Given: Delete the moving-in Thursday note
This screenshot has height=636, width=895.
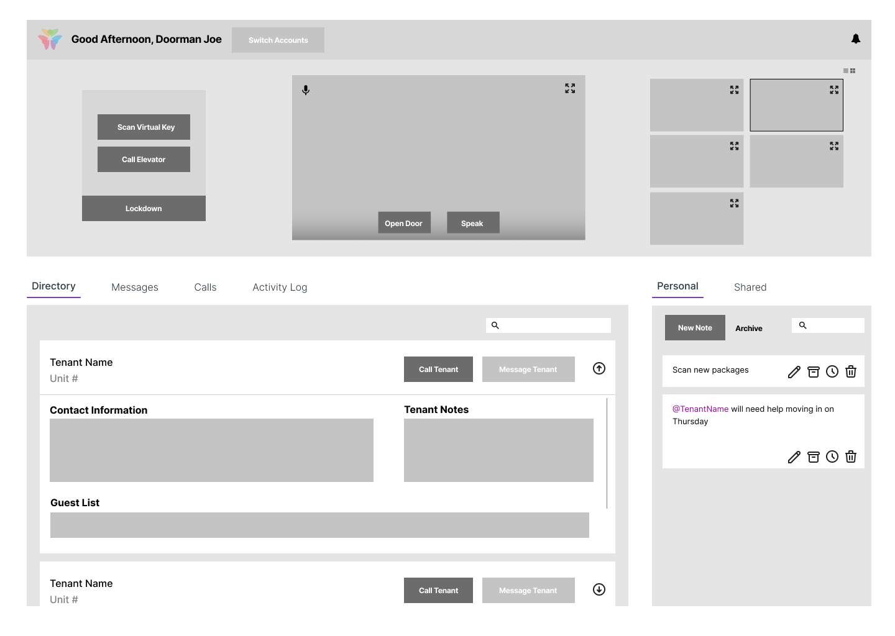Looking at the screenshot, I should pyautogui.click(x=851, y=457).
